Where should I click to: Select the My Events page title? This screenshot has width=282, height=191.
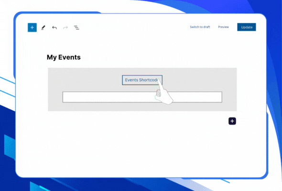click(x=64, y=57)
